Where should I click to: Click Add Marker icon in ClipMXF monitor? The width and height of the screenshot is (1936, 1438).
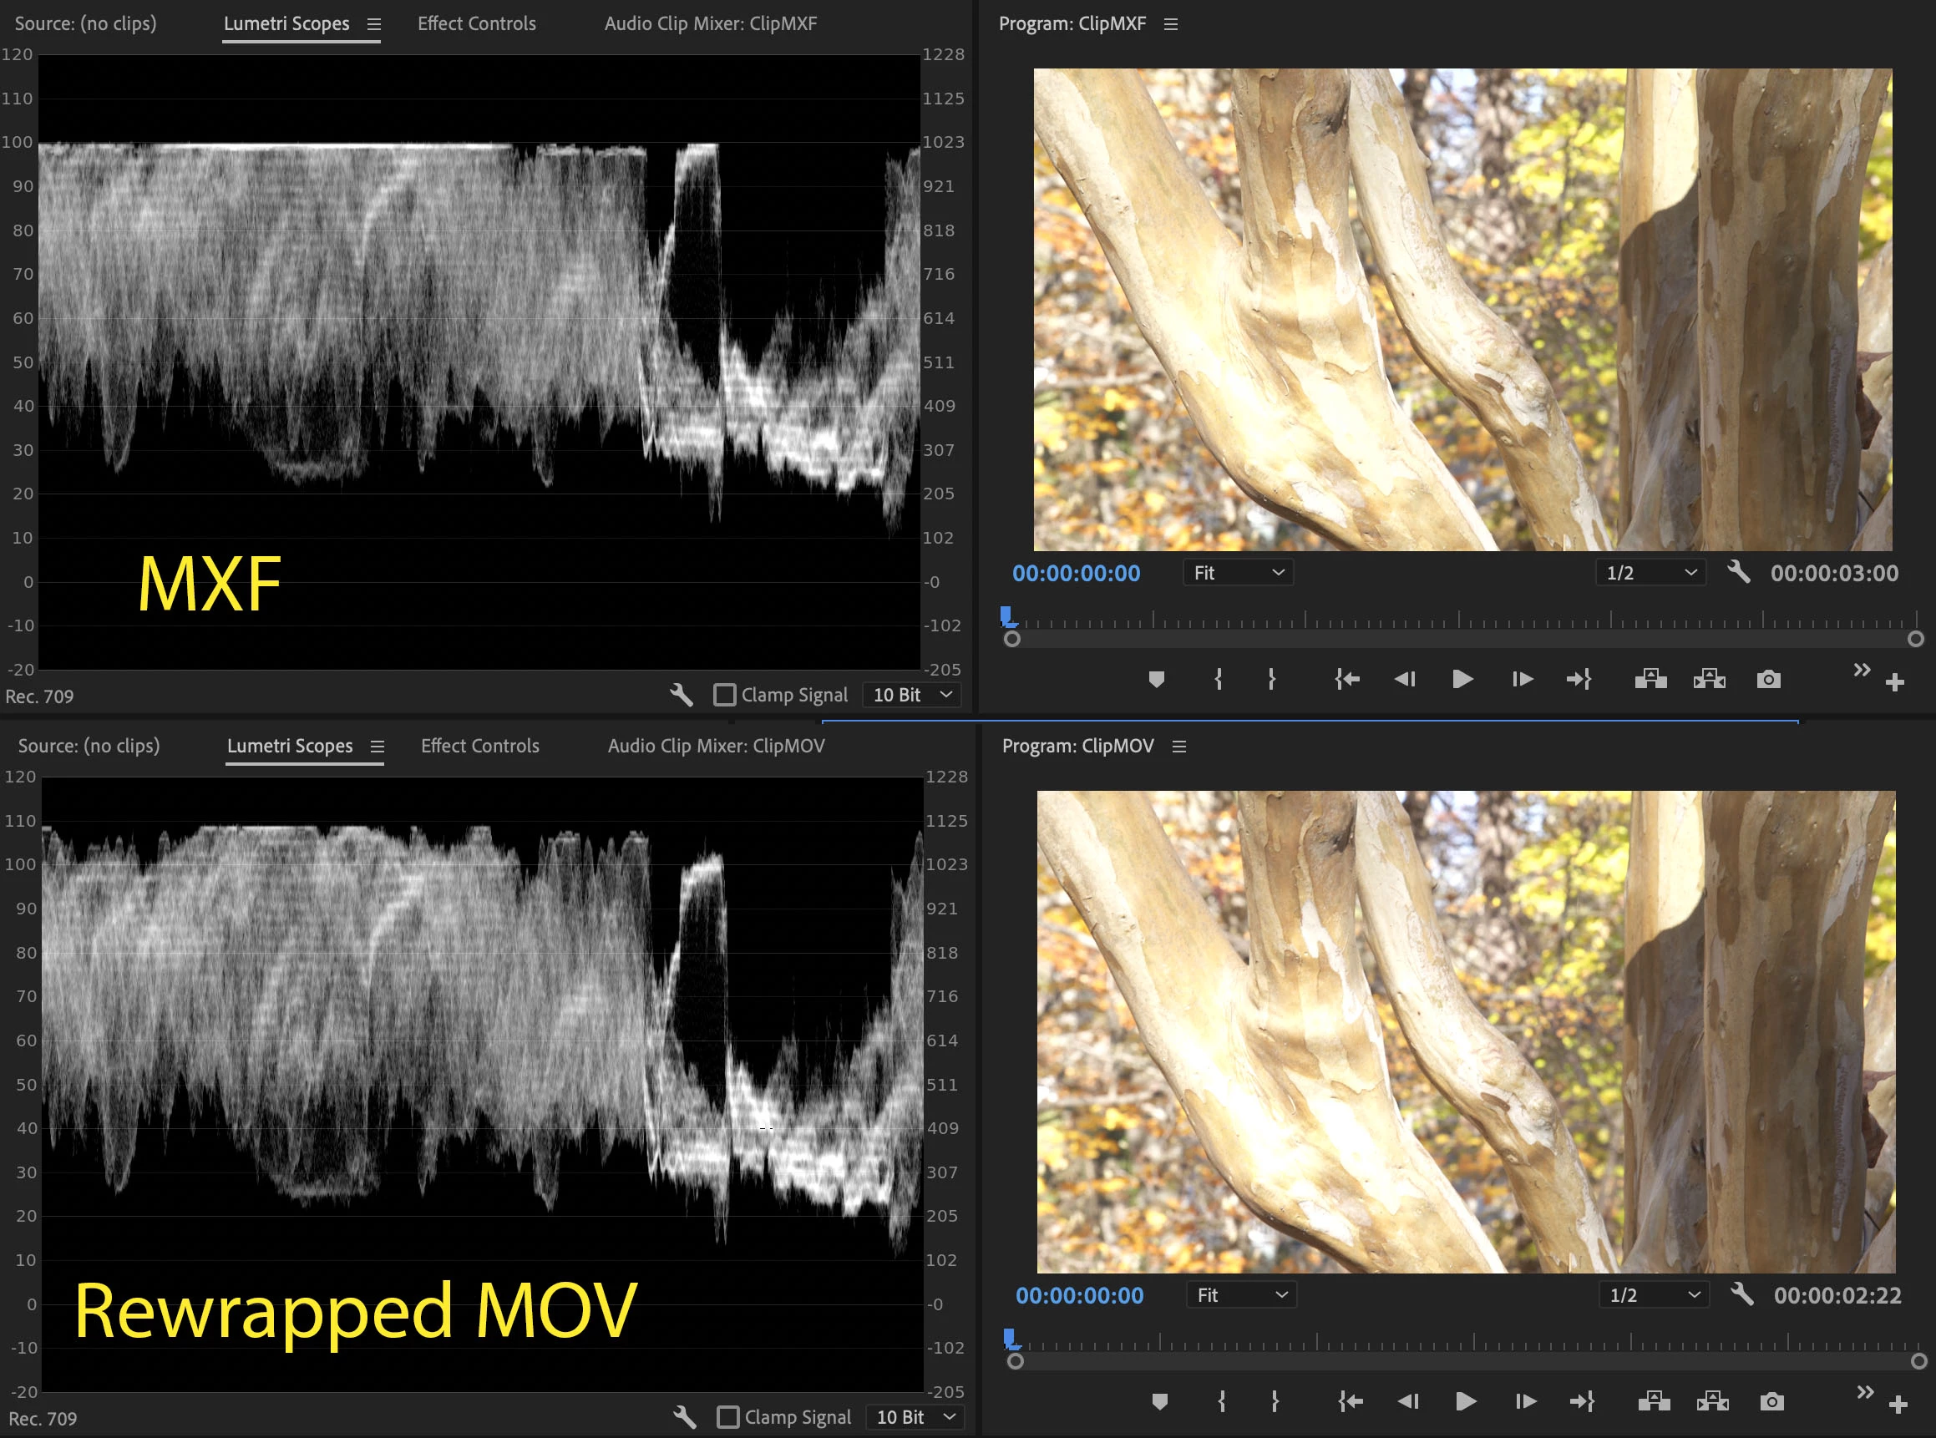point(1156,679)
